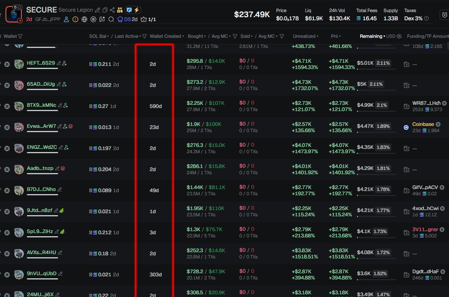The width and height of the screenshot is (449, 297).
Task: Rename wallet 65AD...DiUg with its pencil icon
Action: click(59, 84)
